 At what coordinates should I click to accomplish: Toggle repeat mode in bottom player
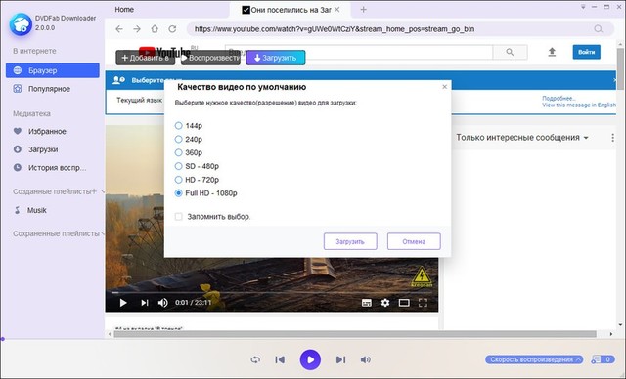coord(255,359)
